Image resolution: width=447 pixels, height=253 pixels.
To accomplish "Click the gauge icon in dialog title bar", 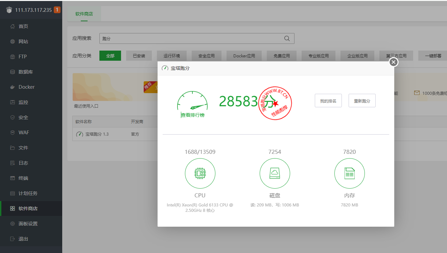I will point(165,68).
